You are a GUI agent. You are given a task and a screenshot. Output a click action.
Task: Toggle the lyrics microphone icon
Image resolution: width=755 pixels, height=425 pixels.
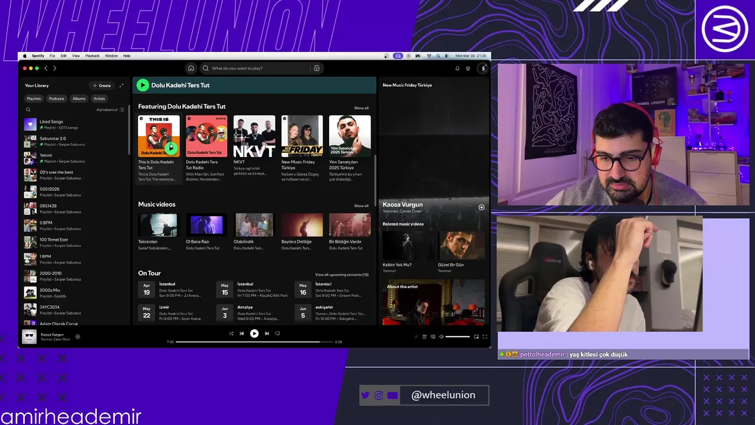pos(416,336)
